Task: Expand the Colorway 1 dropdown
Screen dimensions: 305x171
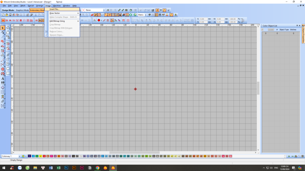Action: click(19, 156)
